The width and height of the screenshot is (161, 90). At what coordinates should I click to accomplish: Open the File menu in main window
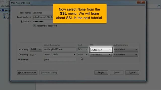click(x=2, y=1)
